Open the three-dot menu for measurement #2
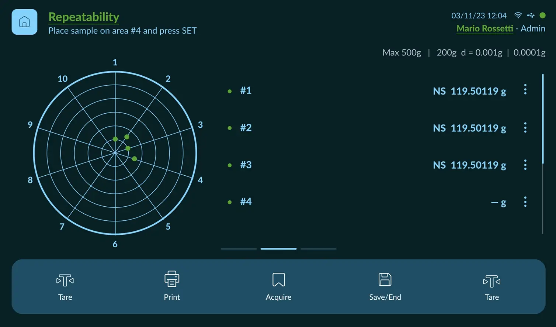Image resolution: width=556 pixels, height=327 pixels. coord(525,128)
